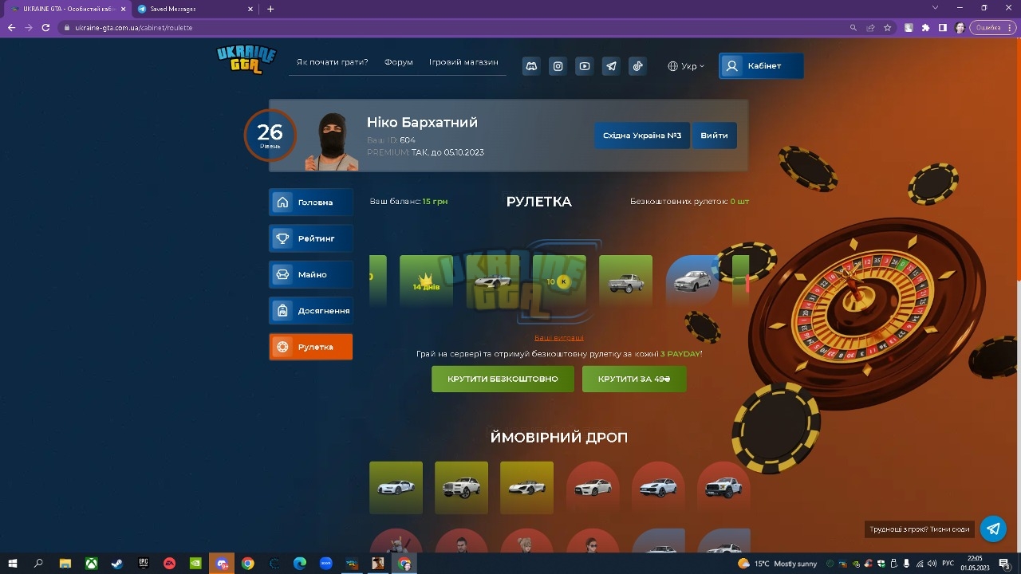Go back in browser history
Viewport: 1021px width, 574px height.
tap(11, 27)
